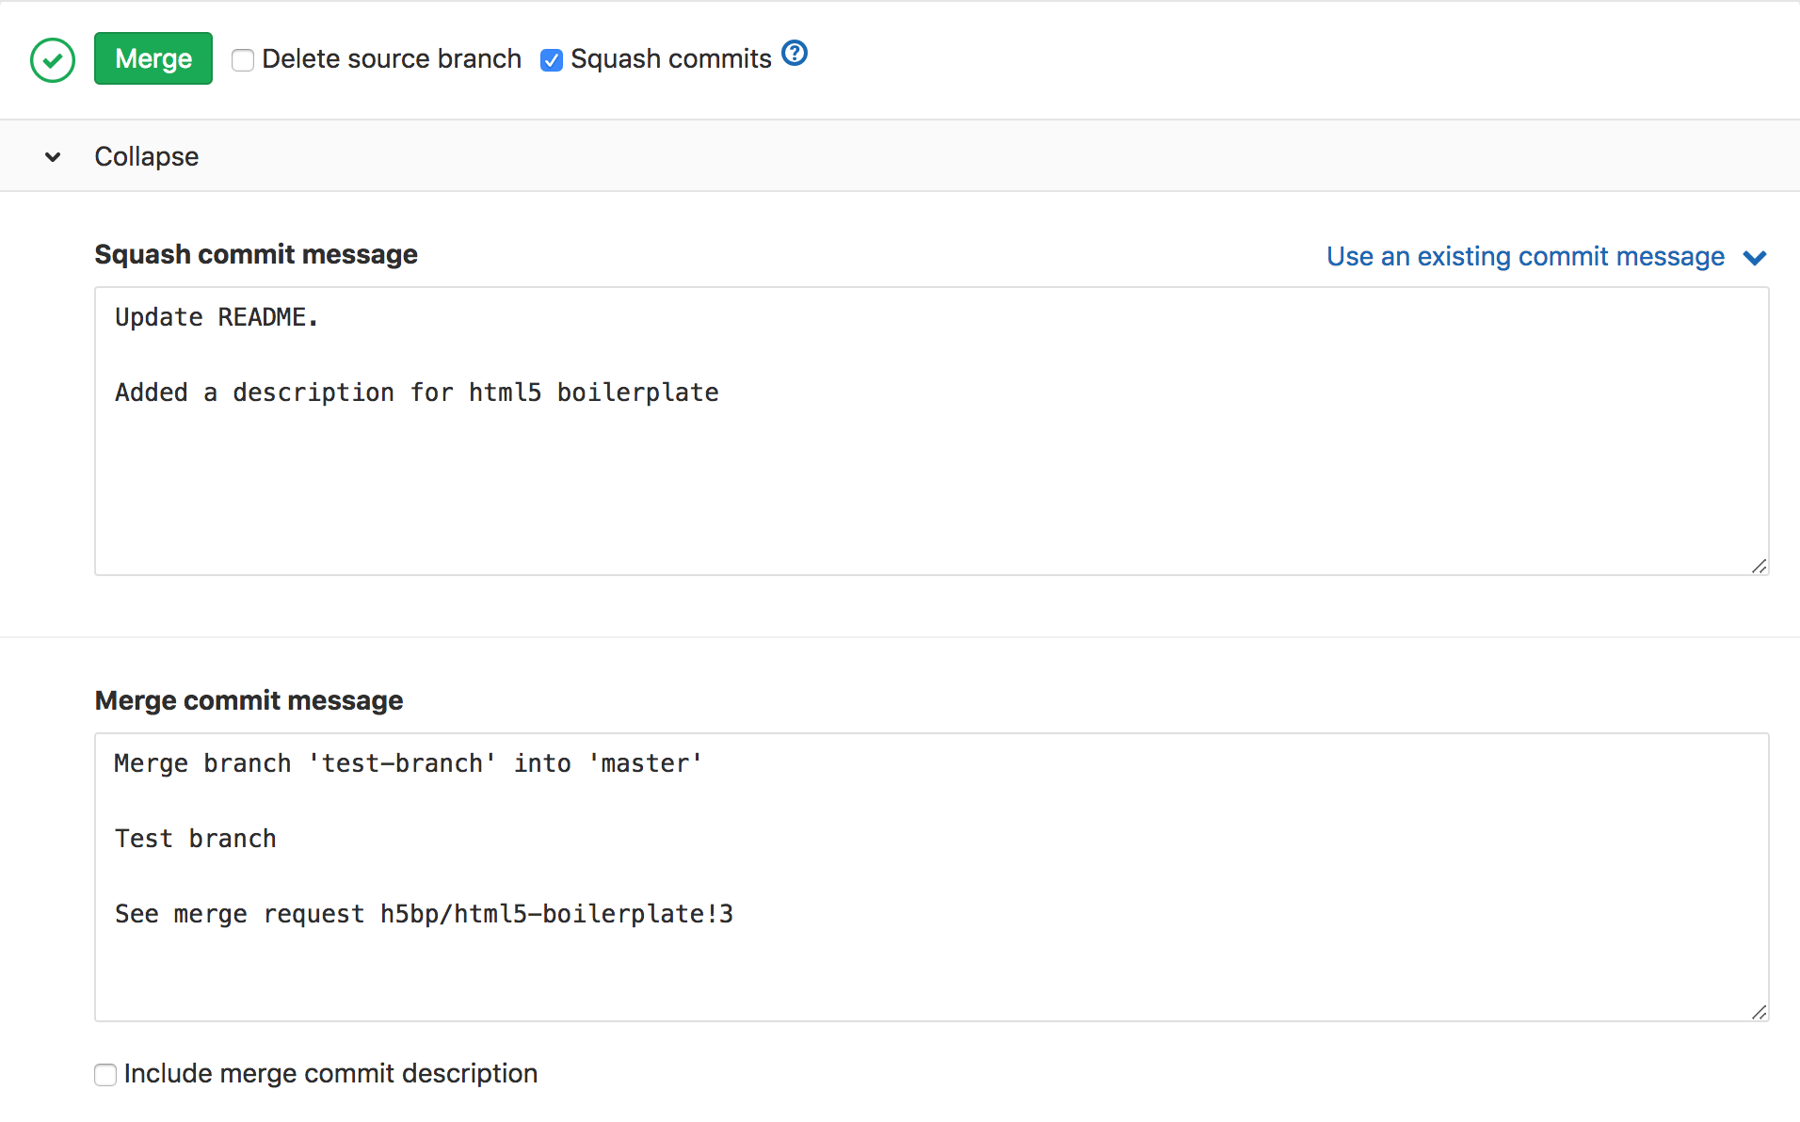Click the squash message textarea resize grip
1800x1122 pixels.
coord(1759,566)
